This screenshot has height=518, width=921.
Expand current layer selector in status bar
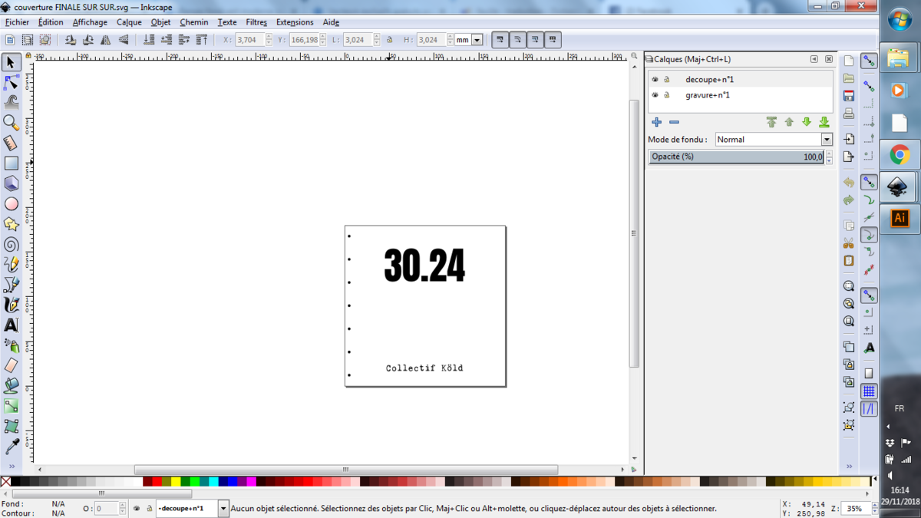pos(223,508)
